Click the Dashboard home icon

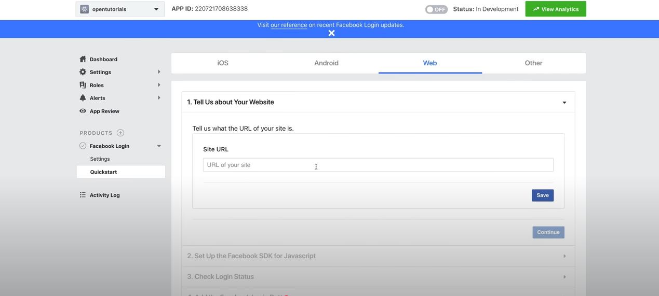83,59
